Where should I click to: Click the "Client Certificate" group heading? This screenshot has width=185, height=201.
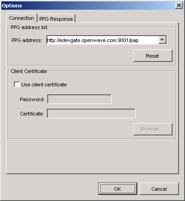[29, 71]
